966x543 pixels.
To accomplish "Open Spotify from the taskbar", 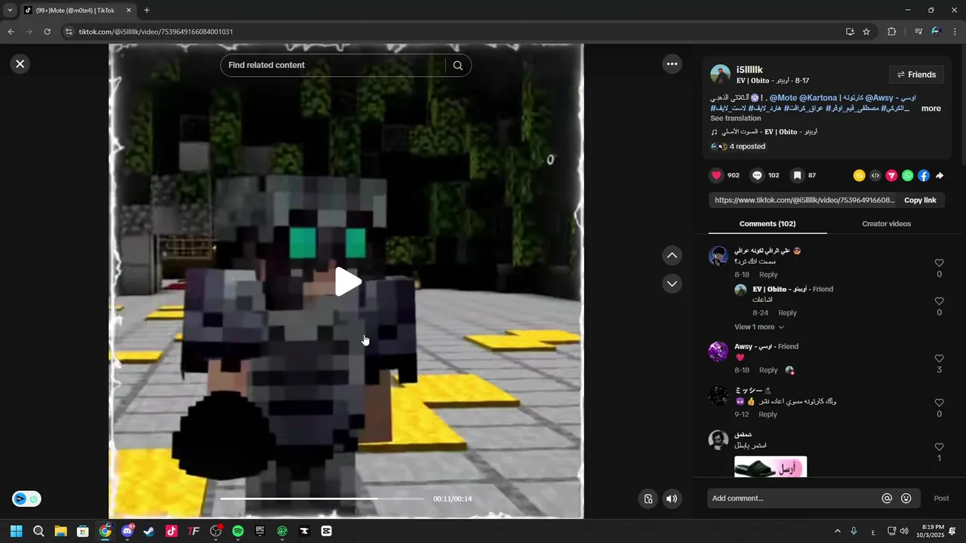I will (x=238, y=531).
